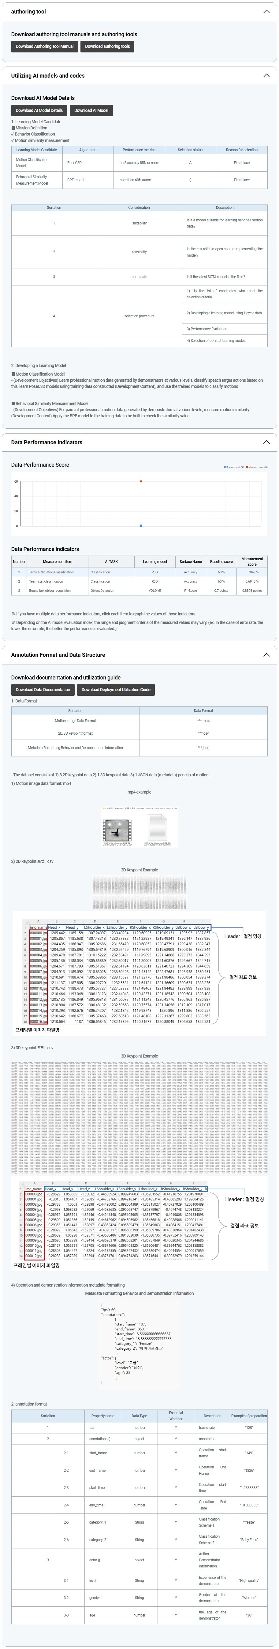This screenshot has width=279, height=1649.
Task: Click the Download Authoring Tool Manual button
Action: [44, 46]
